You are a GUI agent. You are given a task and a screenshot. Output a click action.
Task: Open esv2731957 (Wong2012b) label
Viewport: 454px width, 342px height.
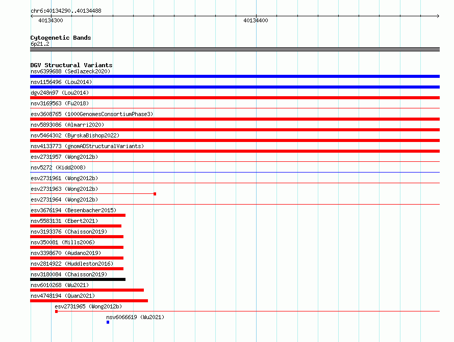(x=64, y=157)
